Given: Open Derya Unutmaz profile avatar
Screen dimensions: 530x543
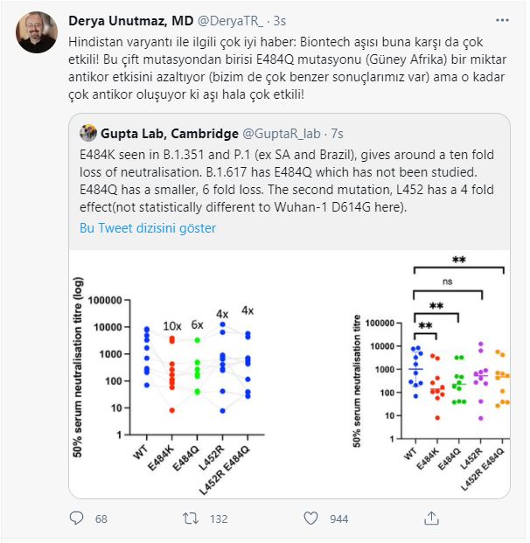Looking at the screenshot, I should click(36, 31).
